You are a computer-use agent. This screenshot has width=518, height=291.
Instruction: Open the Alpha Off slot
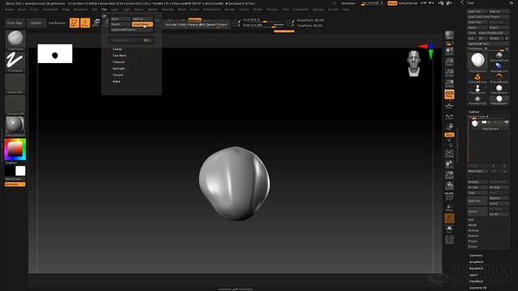click(15, 82)
